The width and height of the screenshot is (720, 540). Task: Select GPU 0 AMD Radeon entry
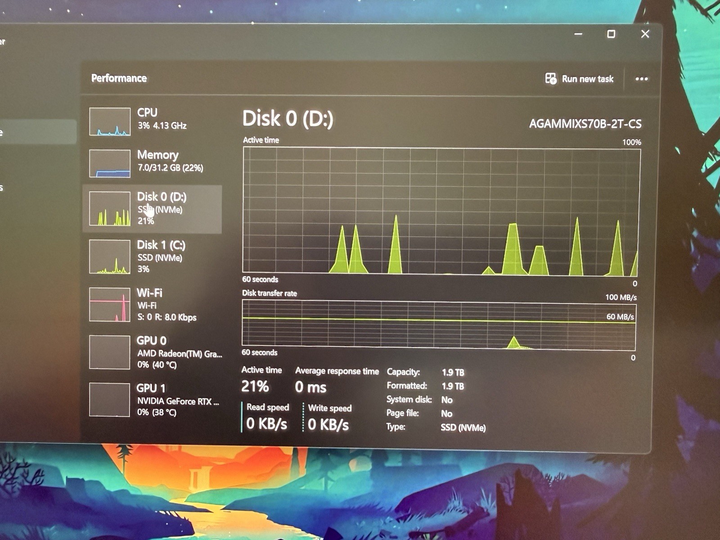click(x=152, y=352)
